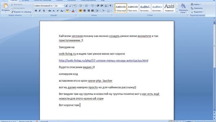
Task: Switch to the Вставка (Insert) ribbon tab
Action: click(x=25, y=1)
